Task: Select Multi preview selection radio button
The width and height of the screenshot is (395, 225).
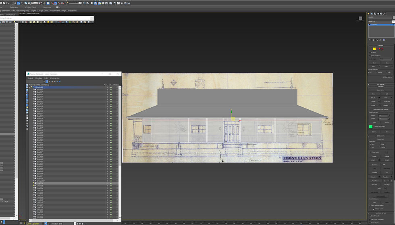Action: click(x=387, y=72)
